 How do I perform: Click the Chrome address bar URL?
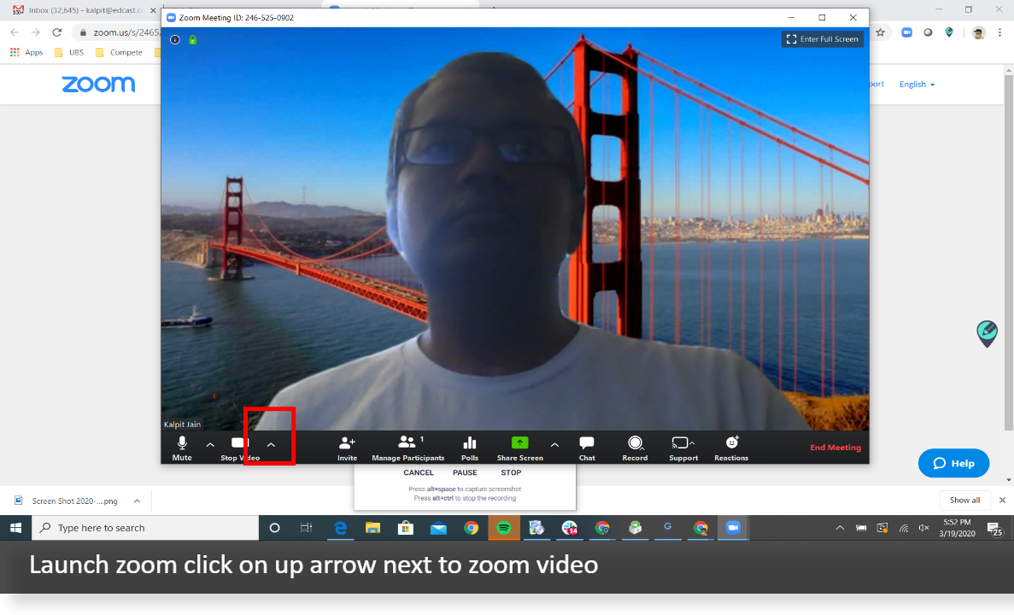click(x=126, y=32)
